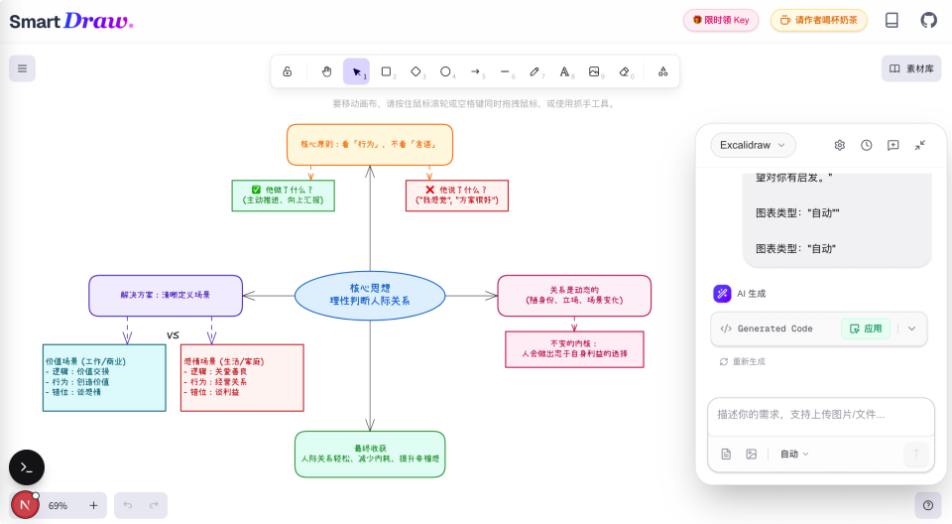The height and width of the screenshot is (524, 952).
Task: Open the hamburger main menu
Action: coord(23,68)
